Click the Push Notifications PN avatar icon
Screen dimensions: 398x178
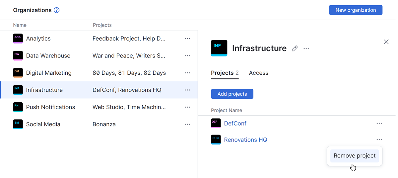click(x=18, y=107)
